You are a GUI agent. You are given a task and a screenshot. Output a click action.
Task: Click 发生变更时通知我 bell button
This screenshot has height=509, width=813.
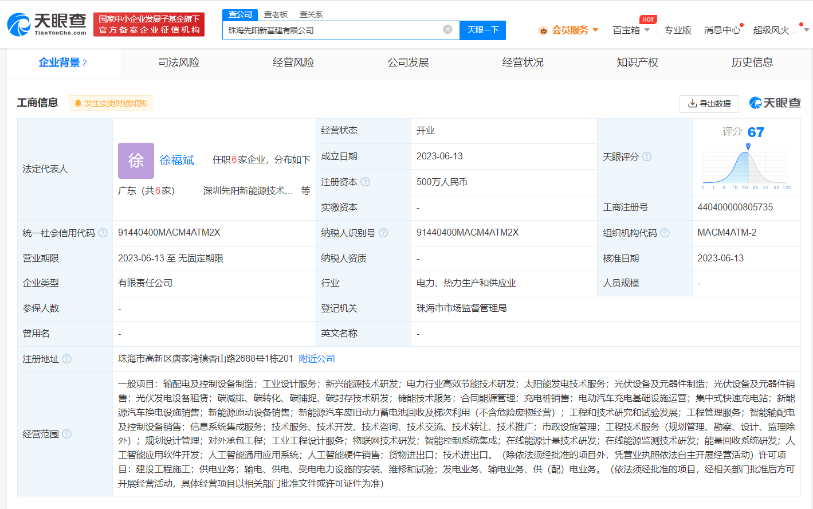click(x=111, y=103)
